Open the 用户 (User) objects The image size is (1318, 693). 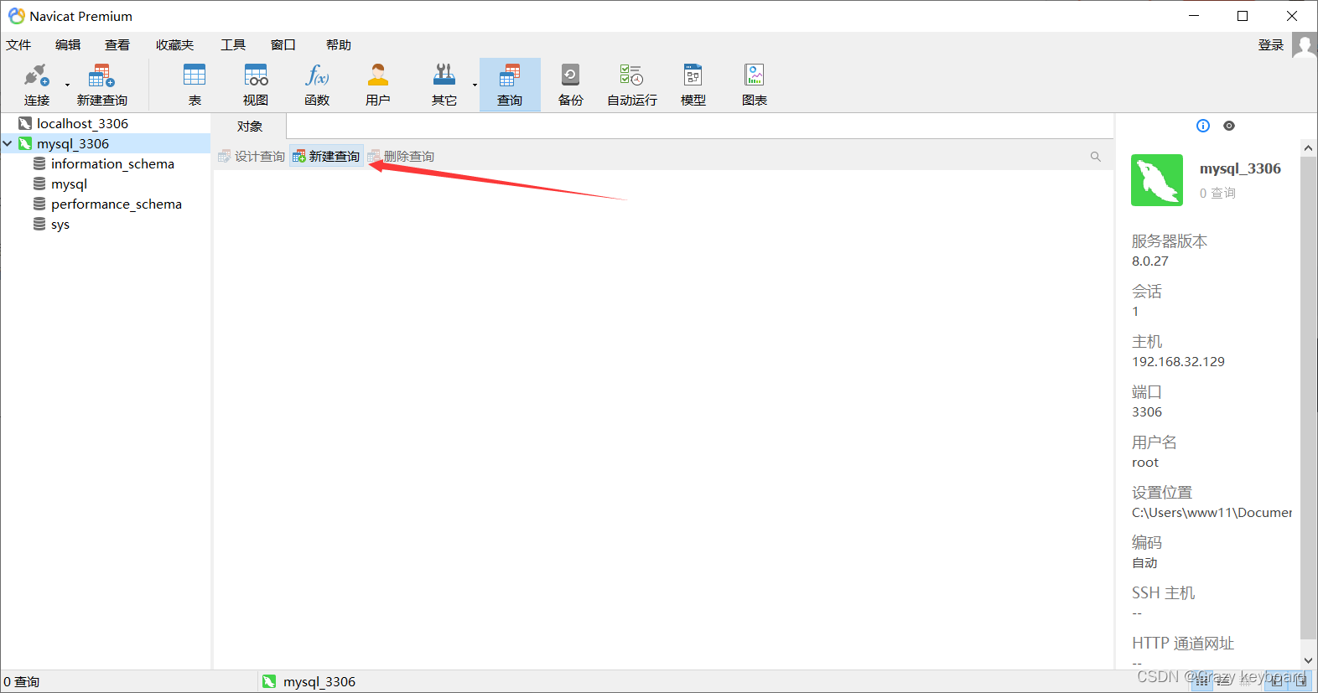[378, 85]
